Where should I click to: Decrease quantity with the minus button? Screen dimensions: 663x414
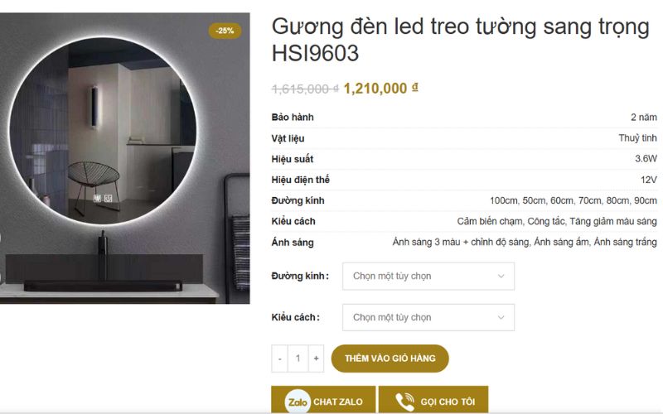click(x=279, y=359)
